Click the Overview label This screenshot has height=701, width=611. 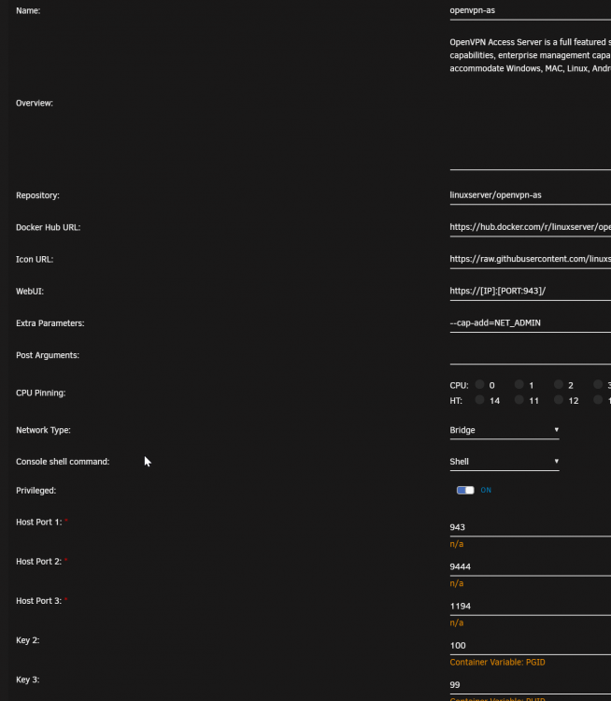35,103
